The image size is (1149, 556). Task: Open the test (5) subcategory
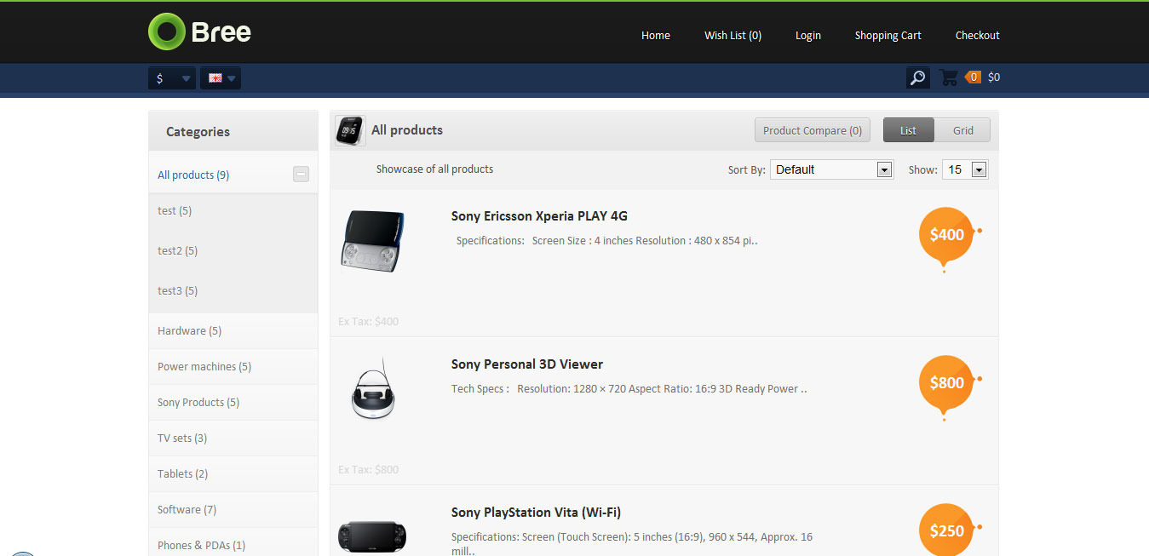tap(175, 211)
